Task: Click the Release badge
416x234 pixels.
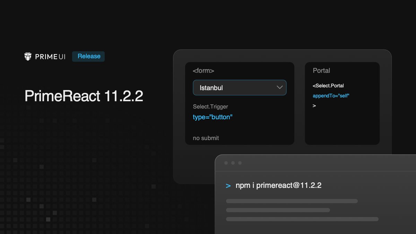Action: (88, 57)
